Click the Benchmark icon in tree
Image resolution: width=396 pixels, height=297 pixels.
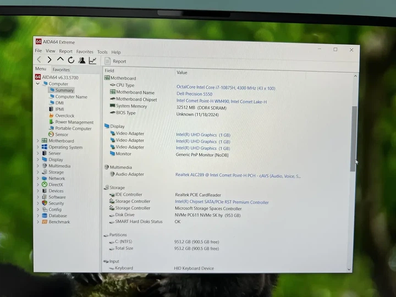(x=45, y=222)
